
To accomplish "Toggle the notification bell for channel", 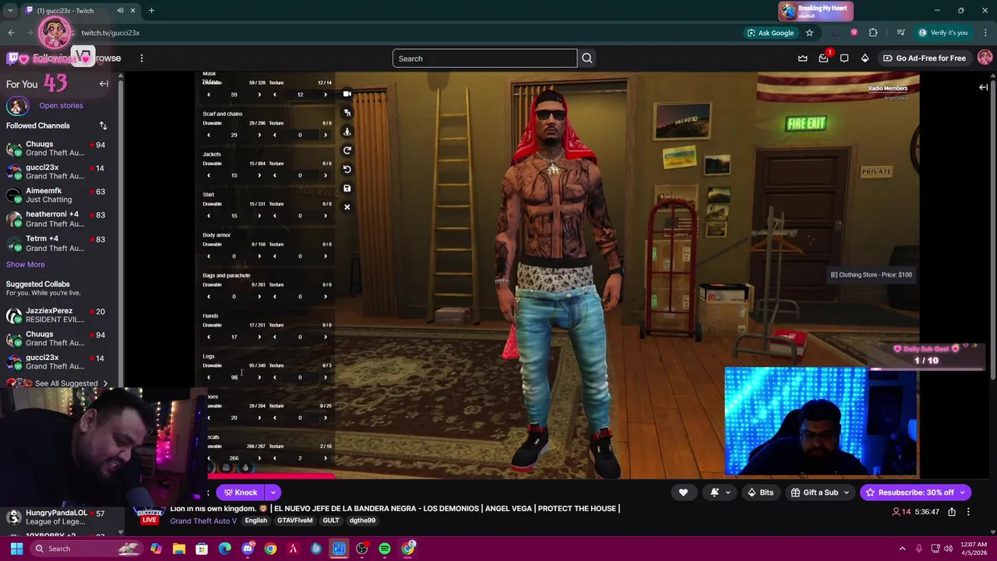I will (714, 492).
